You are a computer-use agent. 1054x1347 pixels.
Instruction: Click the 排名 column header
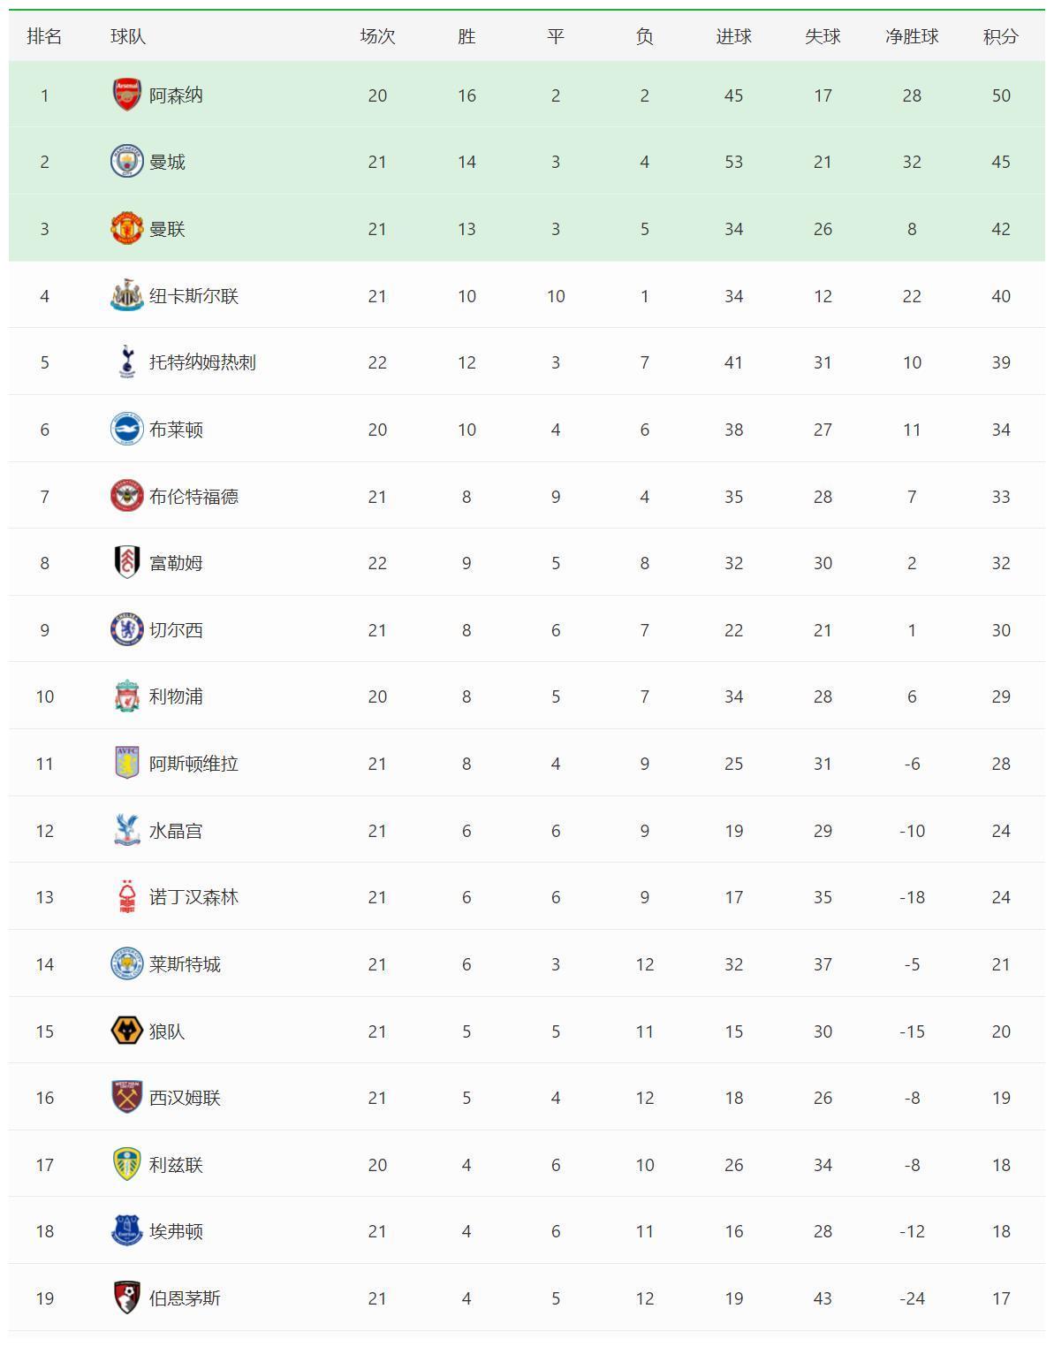[44, 36]
